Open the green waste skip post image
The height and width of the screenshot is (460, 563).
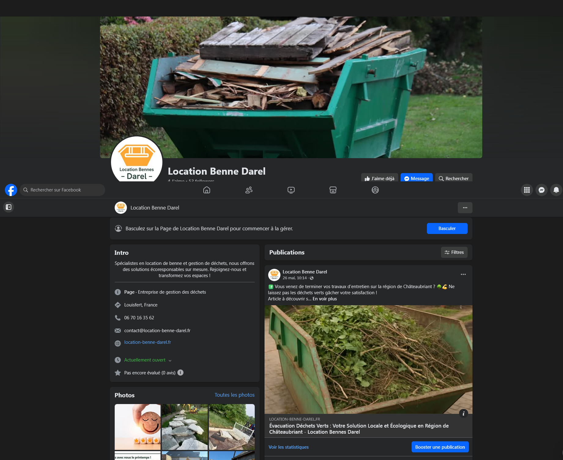(369, 359)
